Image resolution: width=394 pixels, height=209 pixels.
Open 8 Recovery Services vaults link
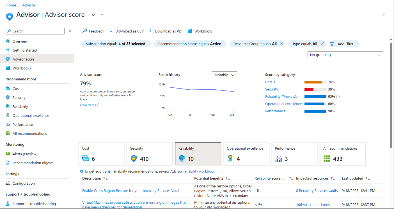pyautogui.click(x=317, y=191)
